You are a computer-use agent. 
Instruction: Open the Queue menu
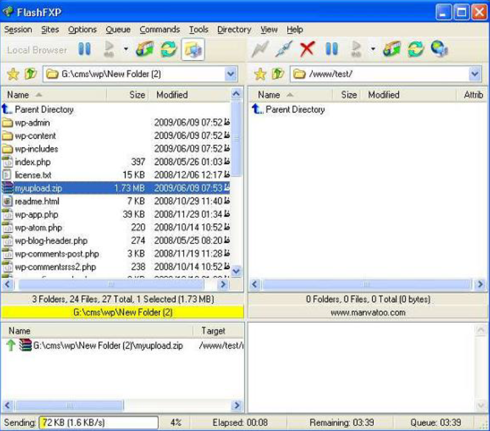click(x=118, y=30)
